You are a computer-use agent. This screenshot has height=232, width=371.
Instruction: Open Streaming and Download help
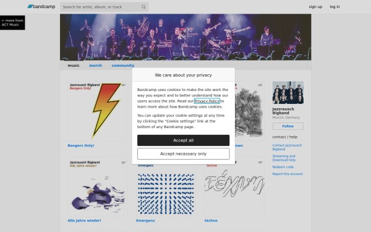click(x=284, y=158)
